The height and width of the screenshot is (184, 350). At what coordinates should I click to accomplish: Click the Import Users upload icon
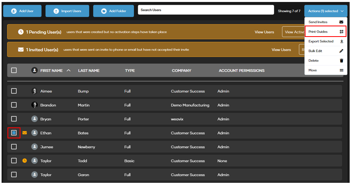tap(56, 11)
